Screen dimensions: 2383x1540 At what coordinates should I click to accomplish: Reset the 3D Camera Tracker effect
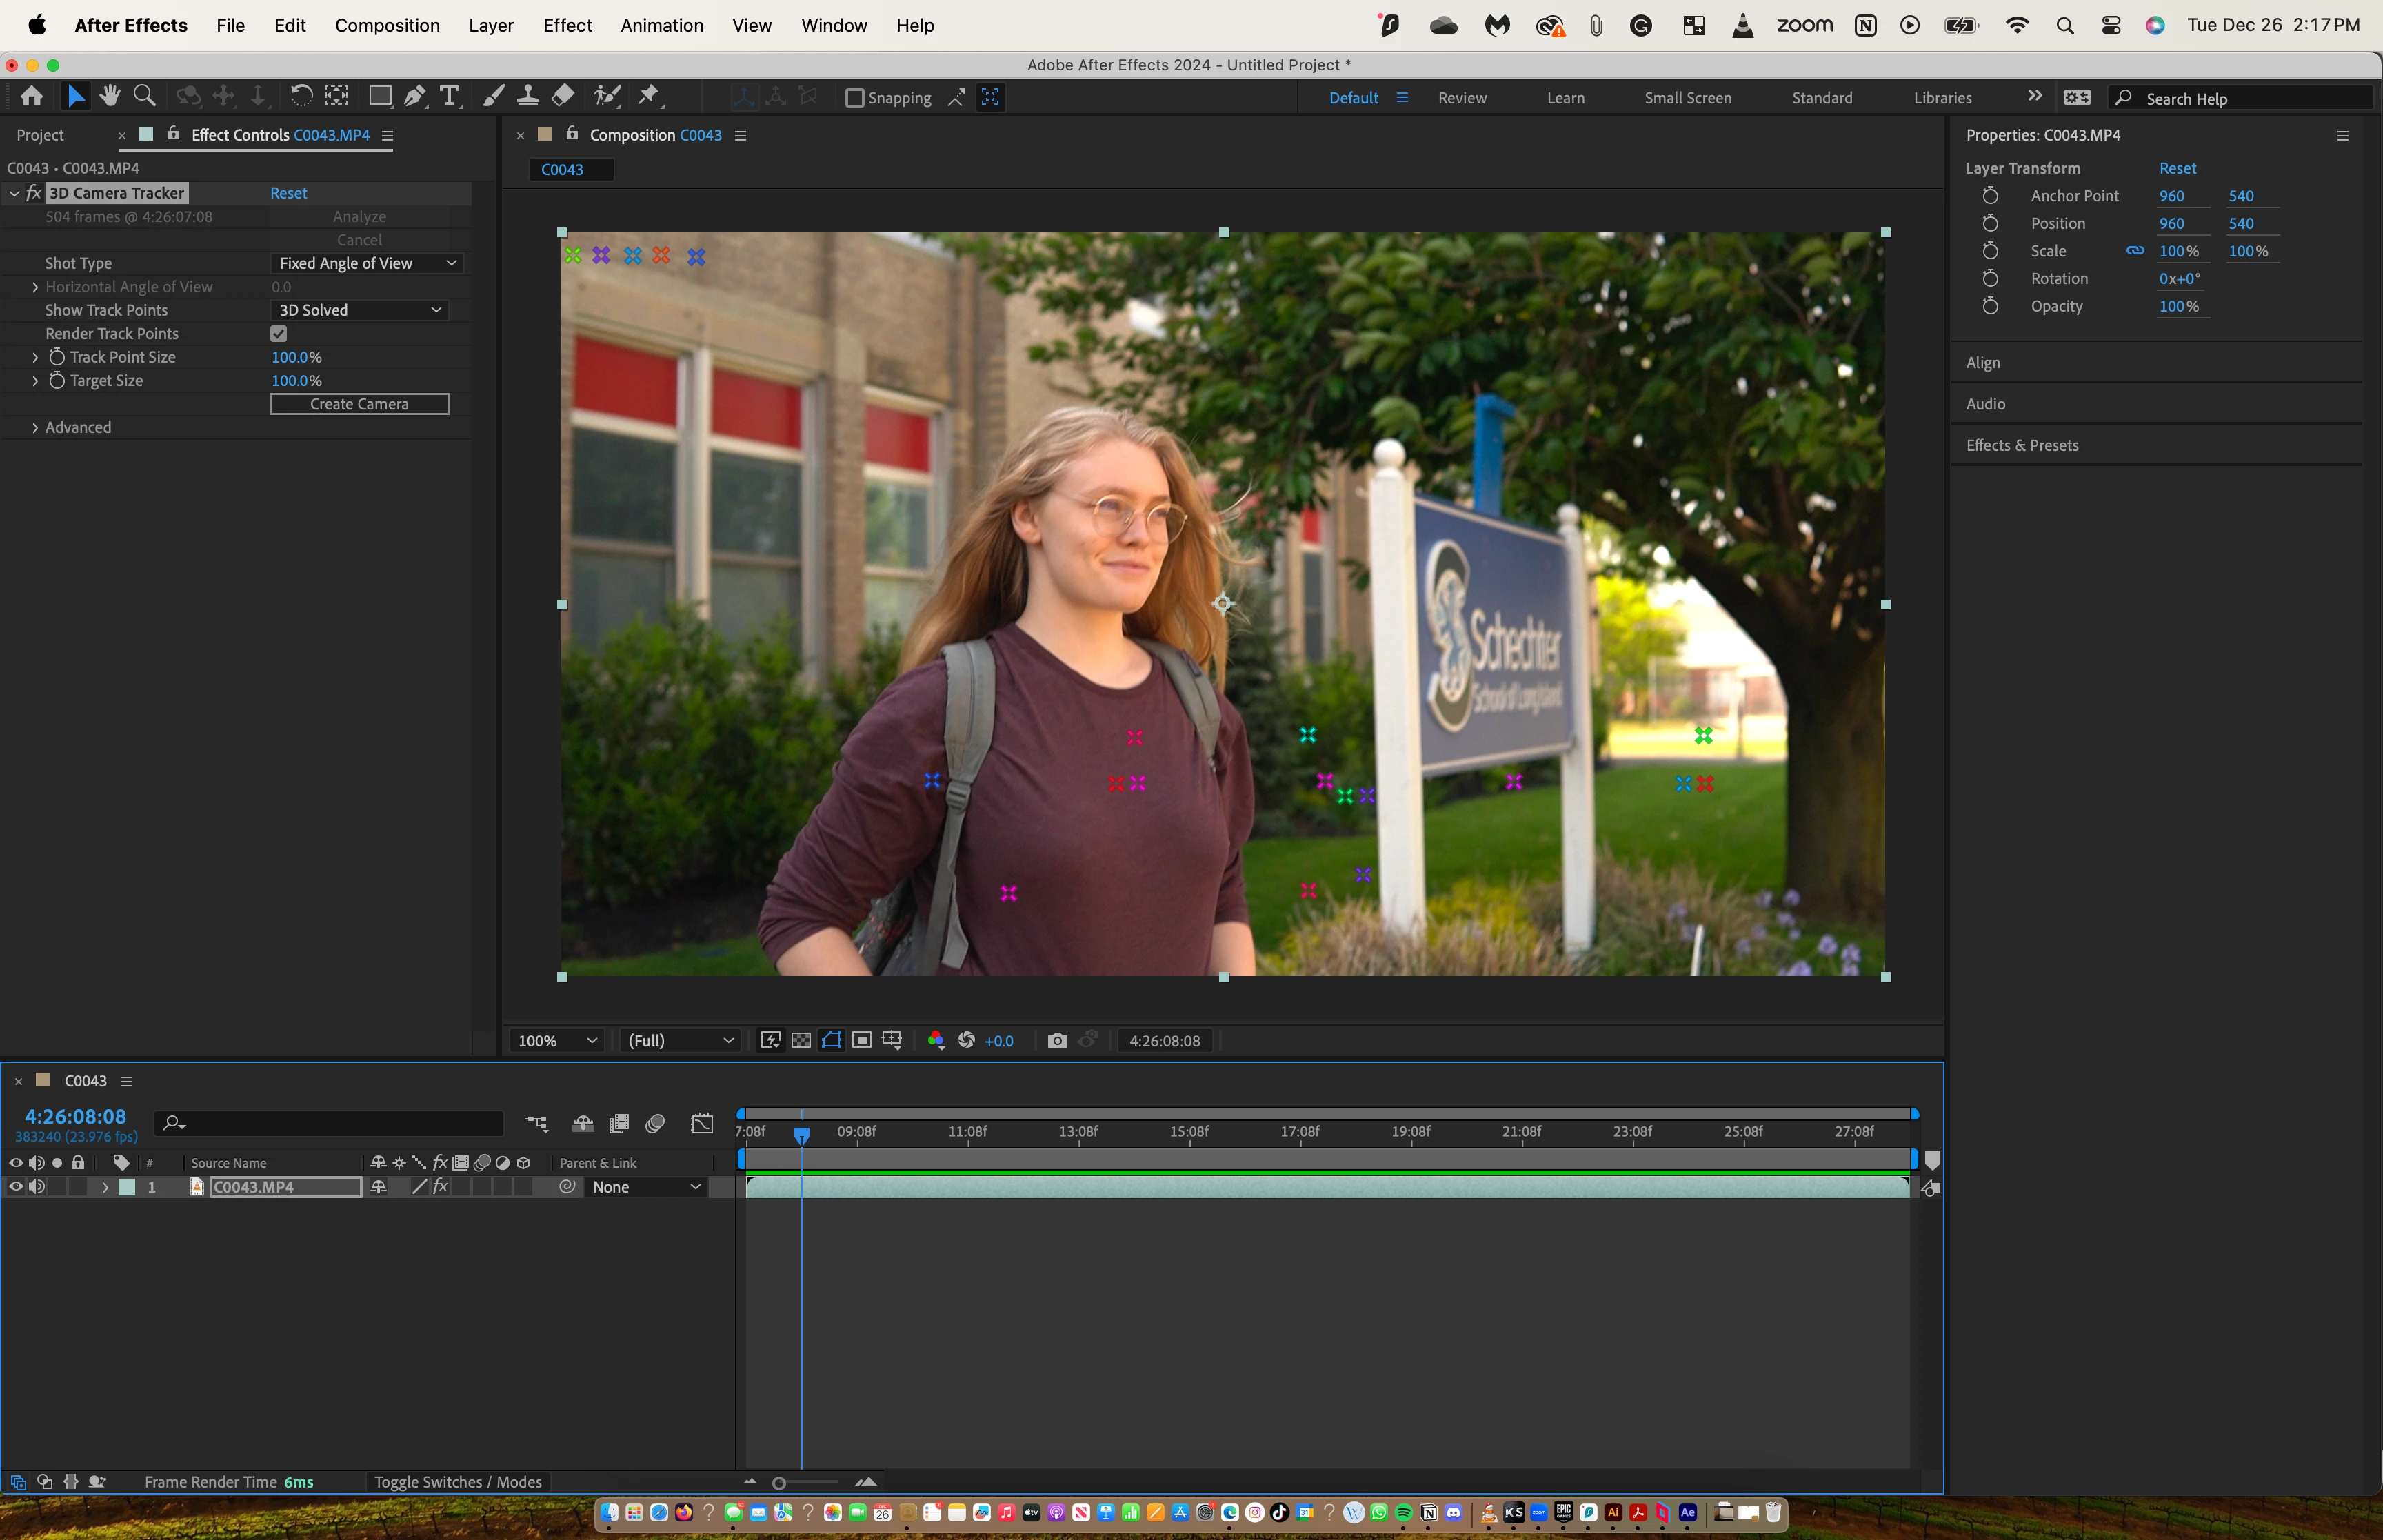click(x=288, y=193)
